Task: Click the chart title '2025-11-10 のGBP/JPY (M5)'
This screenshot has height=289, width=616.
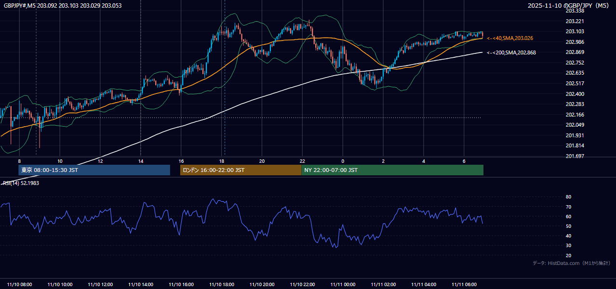Action: click(x=569, y=5)
